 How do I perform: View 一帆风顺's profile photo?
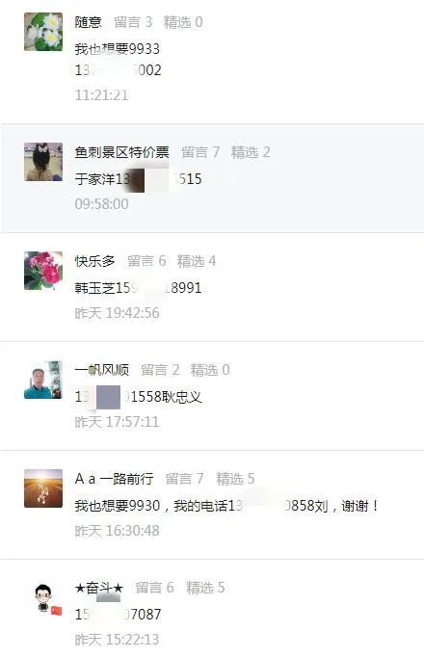[43, 380]
